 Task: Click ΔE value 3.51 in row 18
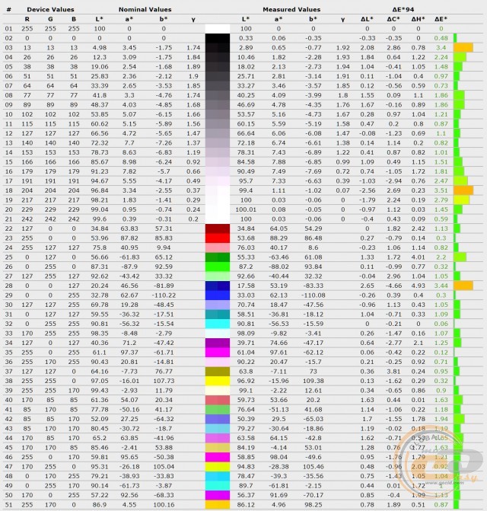coord(441,190)
